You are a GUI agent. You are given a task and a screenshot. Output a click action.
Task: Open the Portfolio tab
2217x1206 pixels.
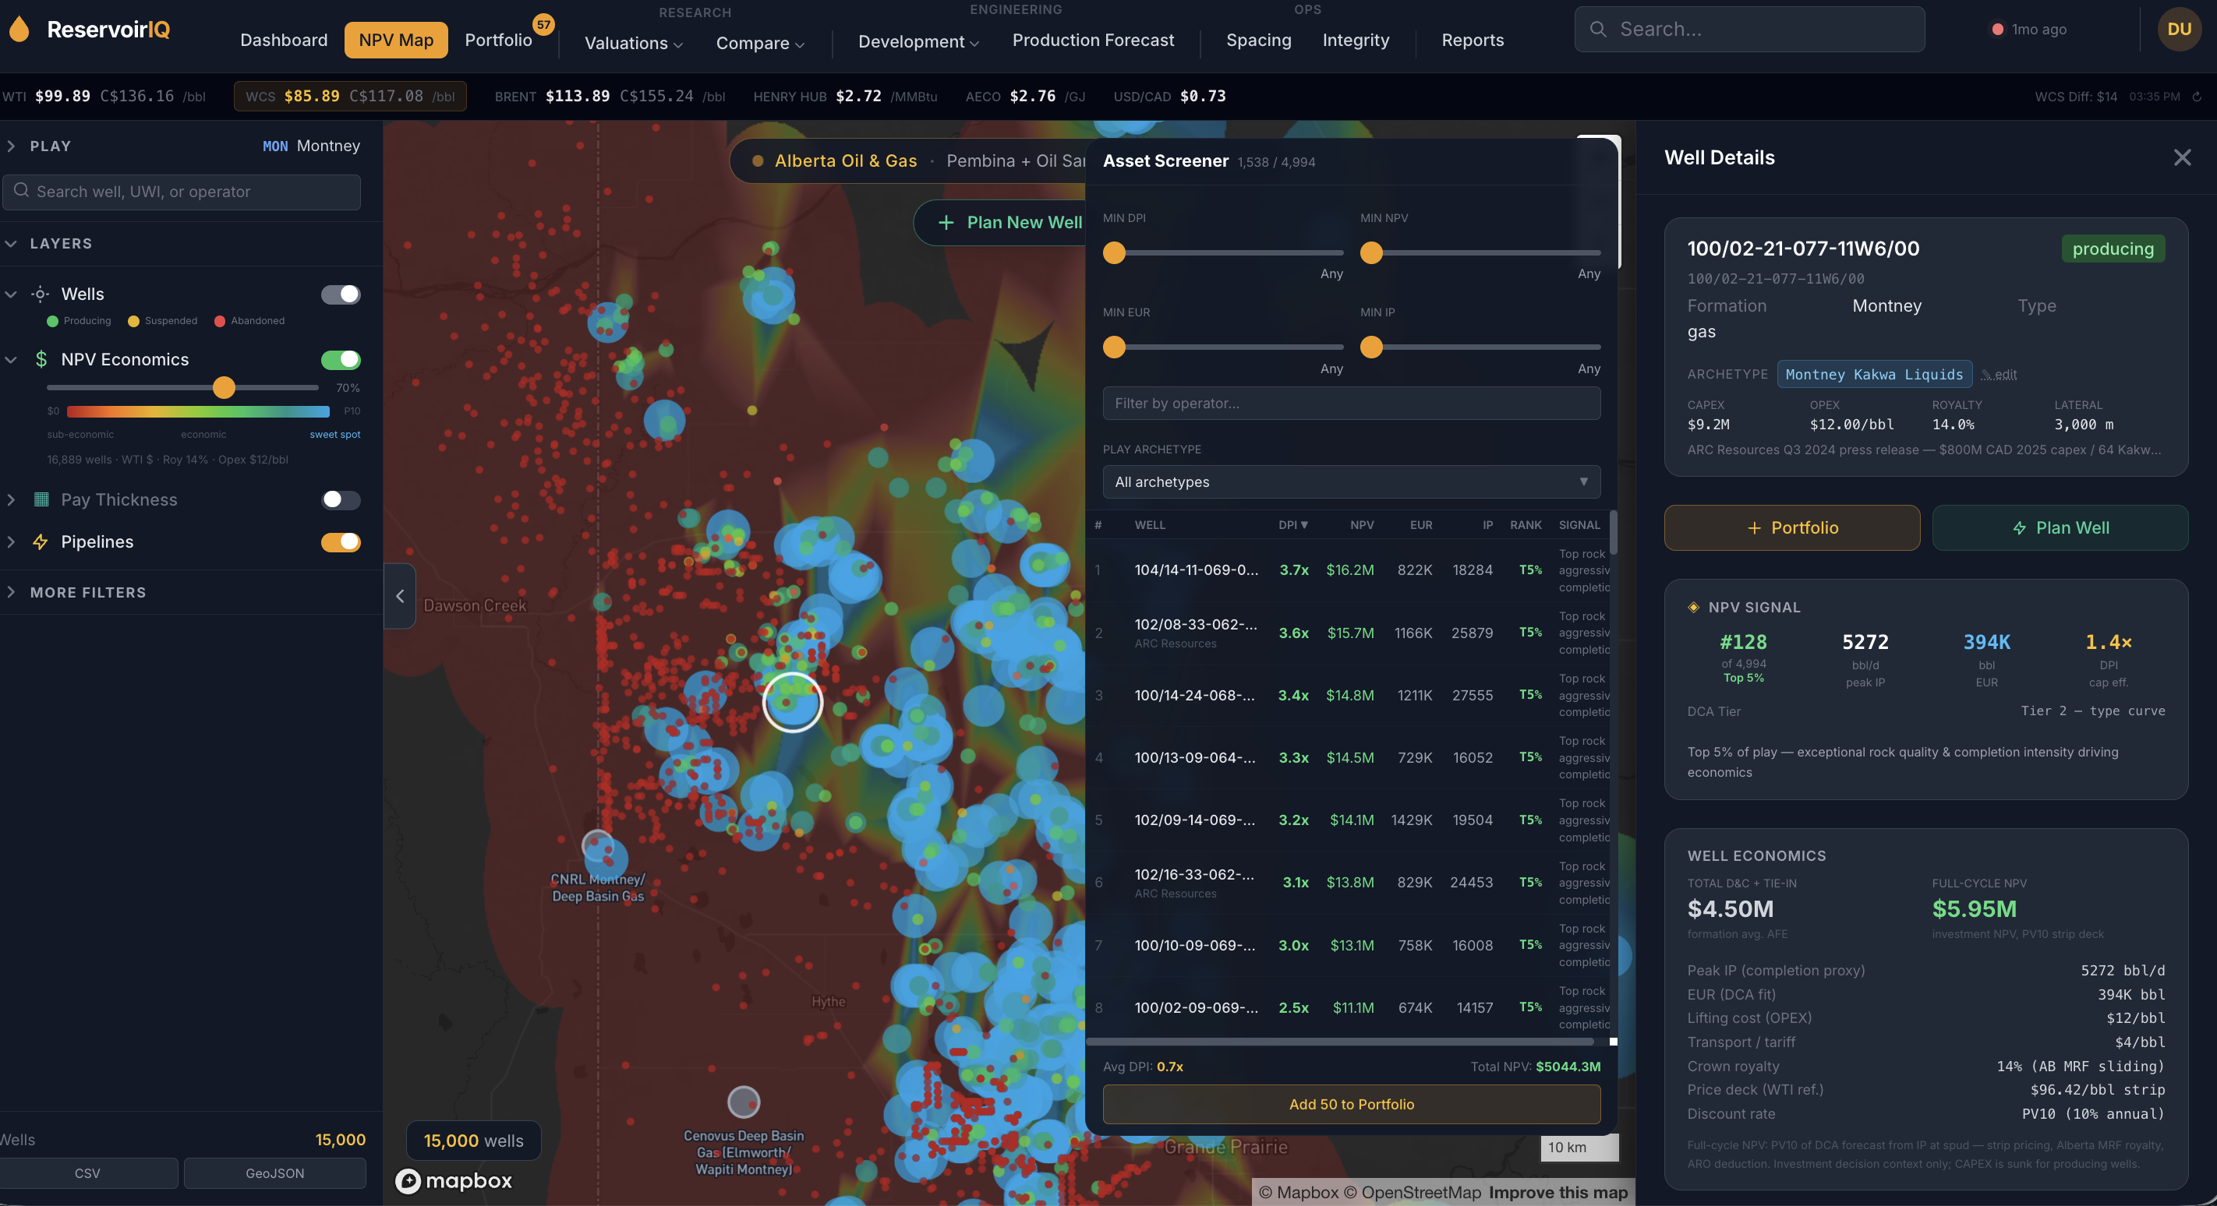point(498,41)
